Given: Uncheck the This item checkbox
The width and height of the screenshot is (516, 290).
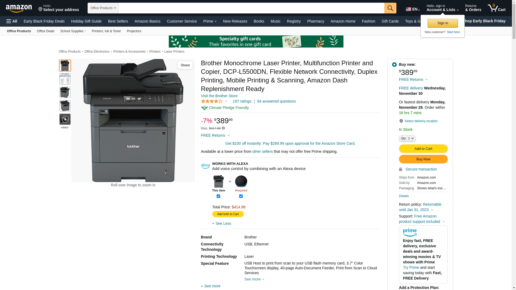Looking at the screenshot, I should pos(218,196).
